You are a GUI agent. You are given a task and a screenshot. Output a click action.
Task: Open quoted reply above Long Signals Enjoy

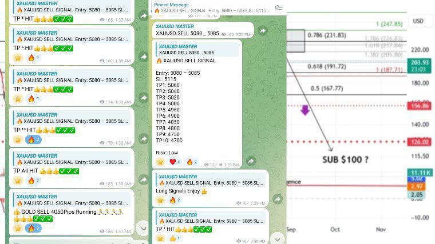[210, 180]
